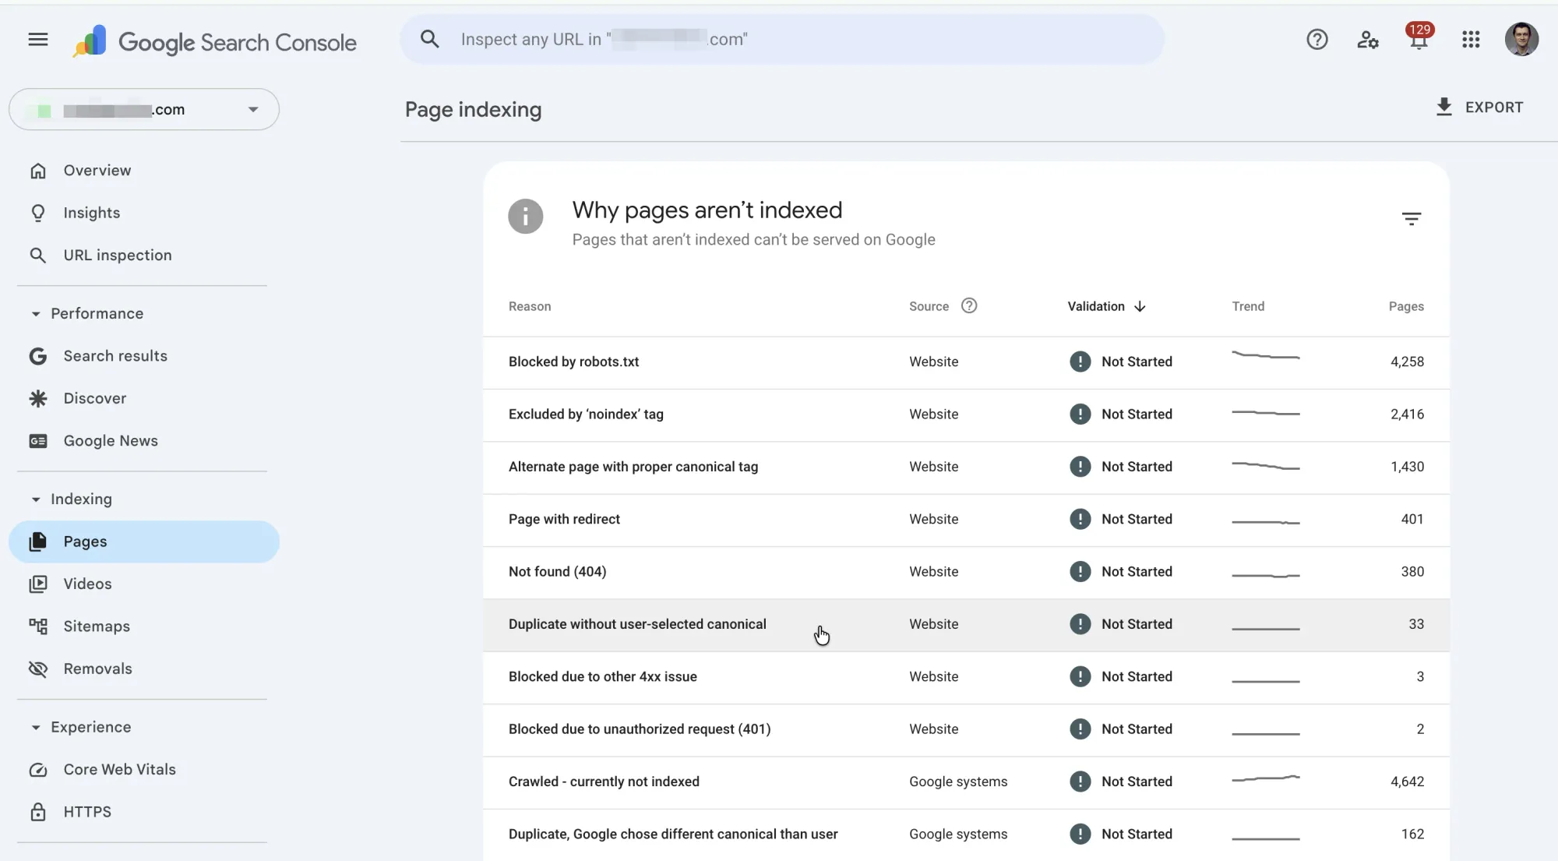Click the EXPORT button
Viewport: 1558px width, 861px height.
click(1479, 108)
